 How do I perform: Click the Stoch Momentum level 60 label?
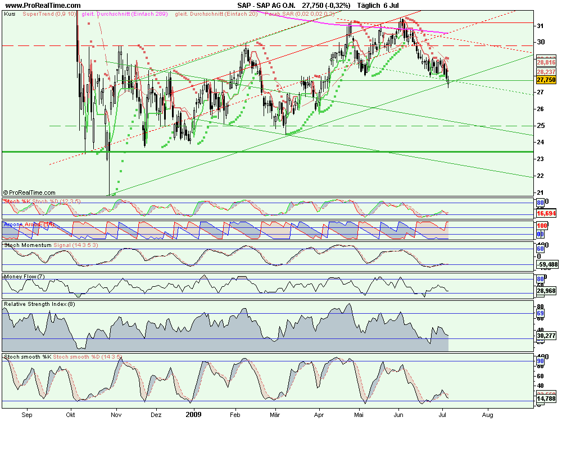[540, 249]
